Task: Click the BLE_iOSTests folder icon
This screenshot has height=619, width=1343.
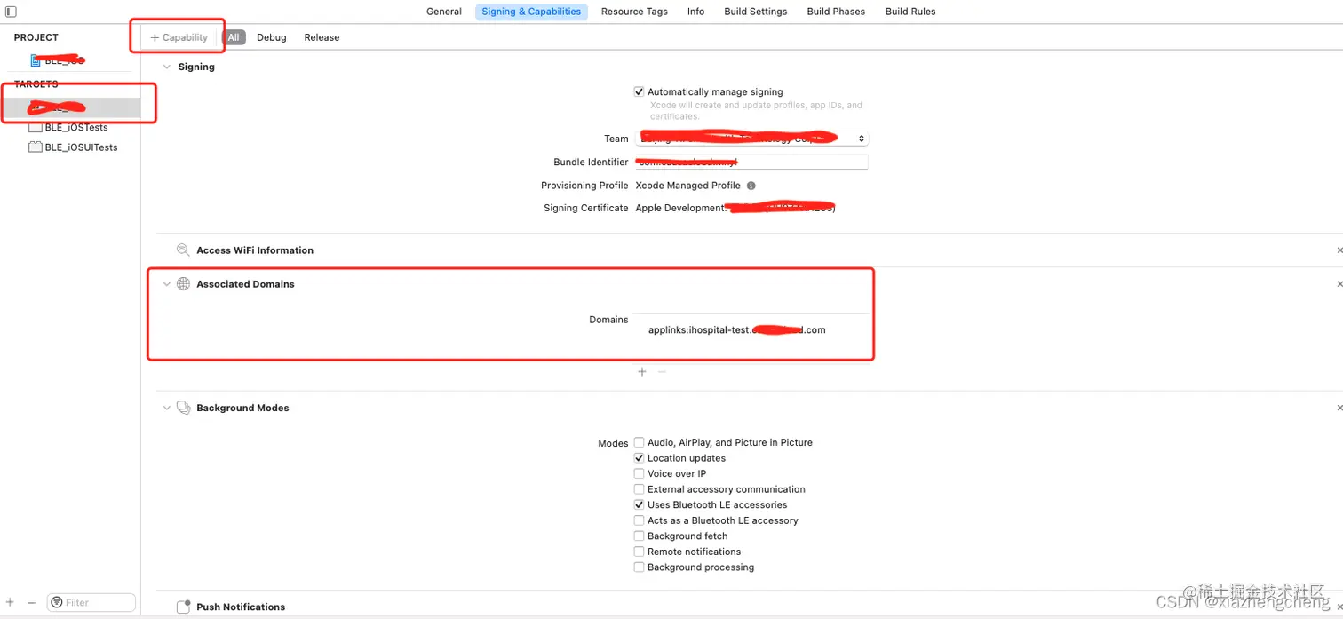Action: (x=36, y=127)
